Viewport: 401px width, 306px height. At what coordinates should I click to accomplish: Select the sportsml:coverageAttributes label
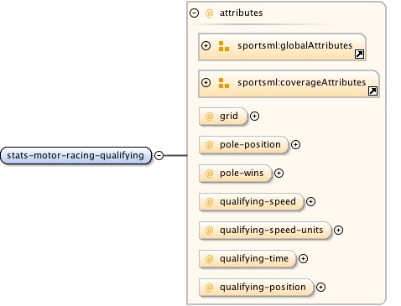pyautogui.click(x=302, y=82)
